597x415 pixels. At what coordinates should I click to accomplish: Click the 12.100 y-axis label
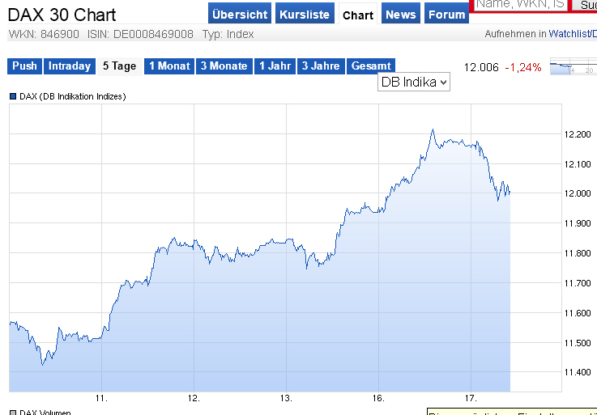click(x=578, y=164)
